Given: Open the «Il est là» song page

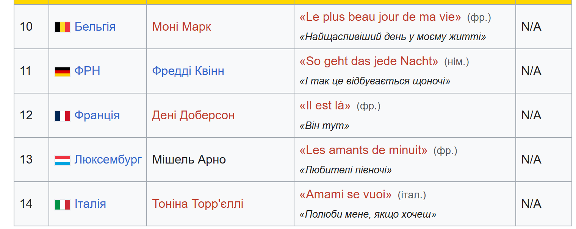Looking at the screenshot, I should point(325,106).
